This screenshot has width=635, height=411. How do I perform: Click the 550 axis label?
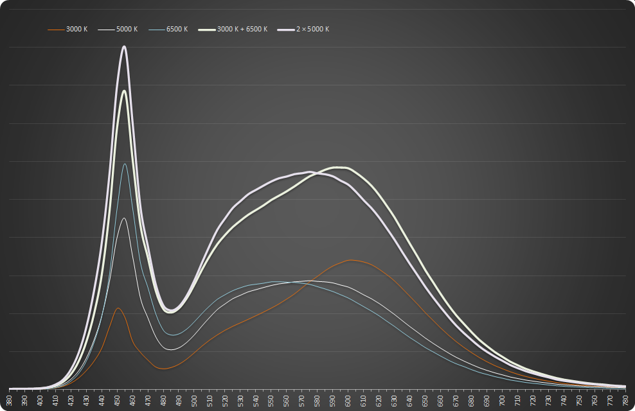click(x=271, y=401)
